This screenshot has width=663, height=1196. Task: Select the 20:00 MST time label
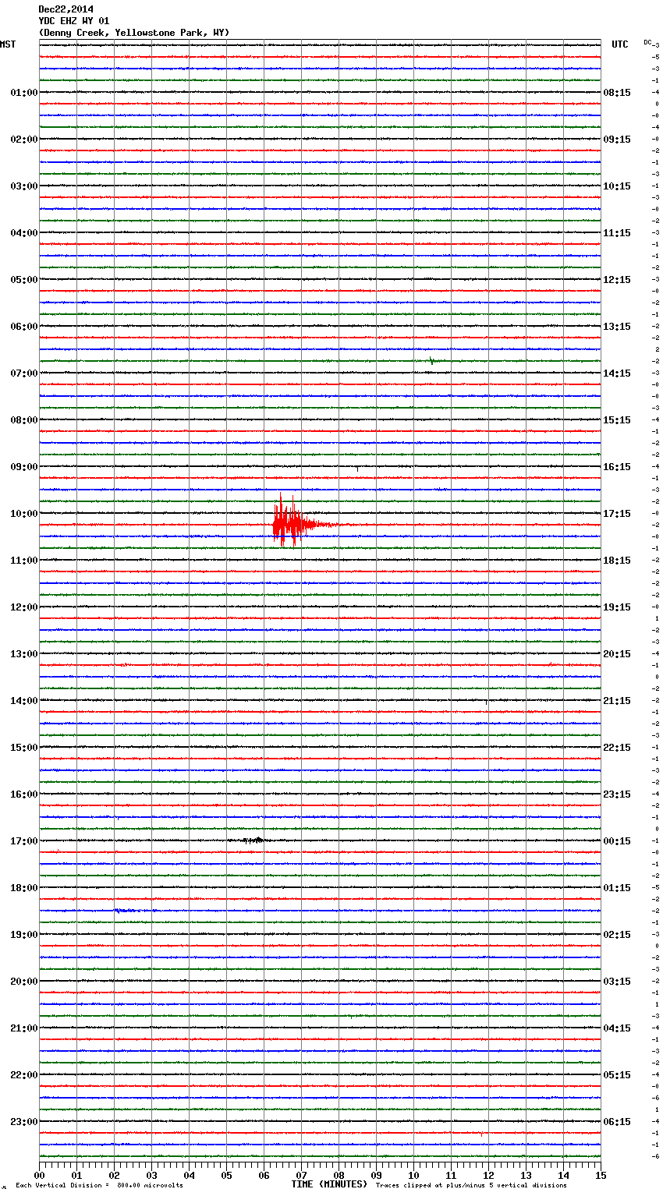coord(24,982)
